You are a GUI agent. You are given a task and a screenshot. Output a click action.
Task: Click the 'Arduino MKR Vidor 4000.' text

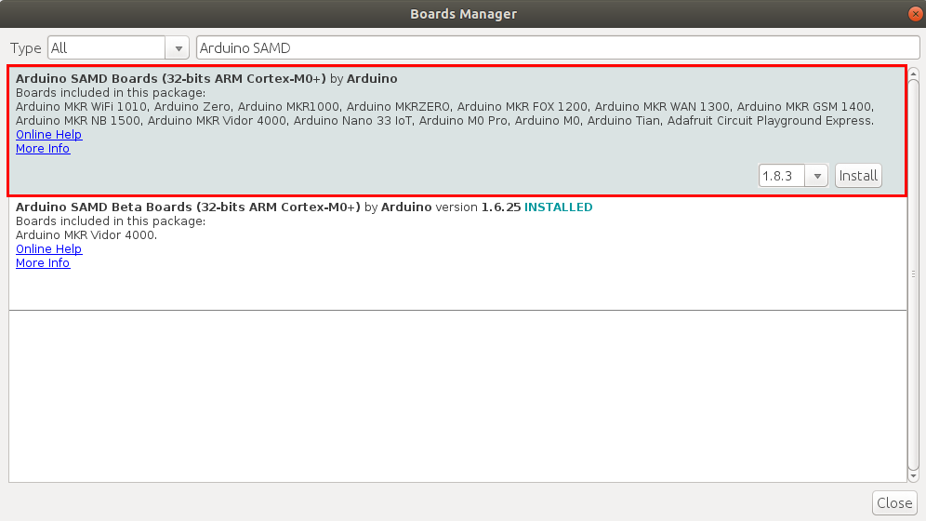tap(86, 235)
